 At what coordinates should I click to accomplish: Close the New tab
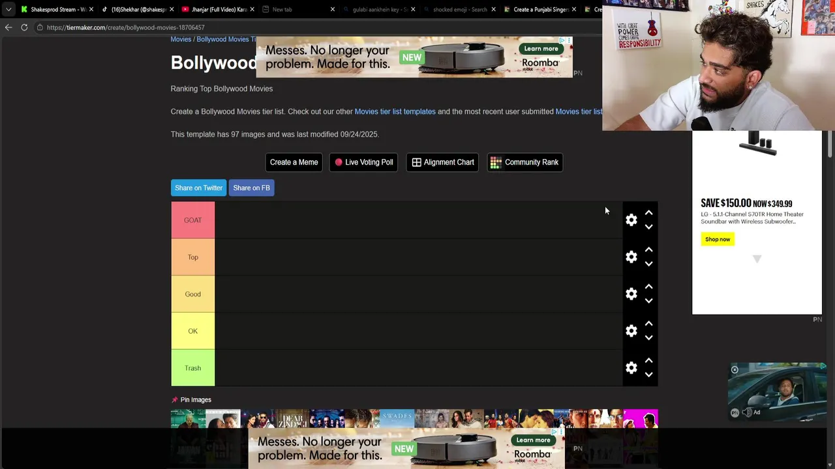332,9
